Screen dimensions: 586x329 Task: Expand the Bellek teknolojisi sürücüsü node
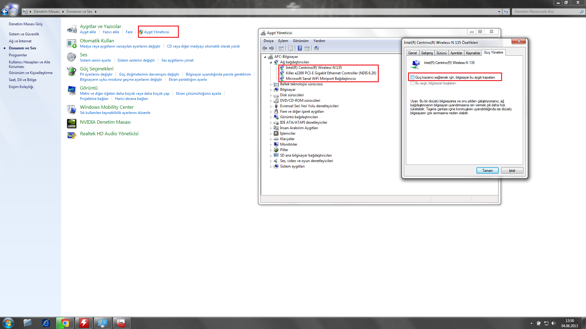pyautogui.click(x=271, y=84)
